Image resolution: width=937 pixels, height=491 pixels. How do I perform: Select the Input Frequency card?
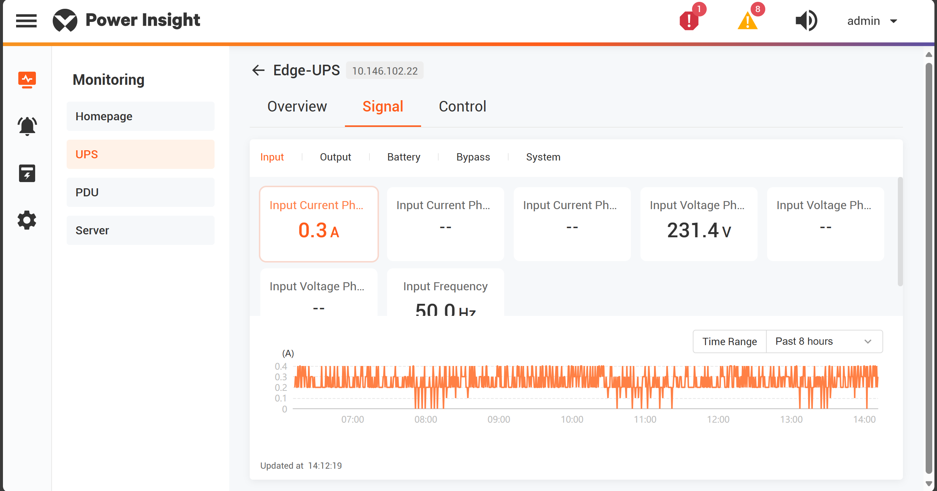(445, 292)
